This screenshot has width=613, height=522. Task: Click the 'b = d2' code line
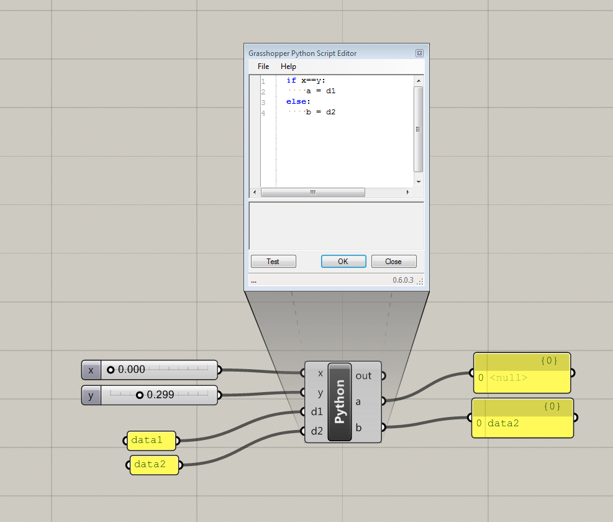pyautogui.click(x=320, y=112)
